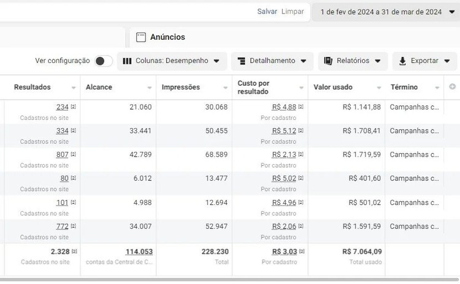Screen dimensions: 460x284
Task: Sort by the Alcance column header
Action: [x=99, y=87]
